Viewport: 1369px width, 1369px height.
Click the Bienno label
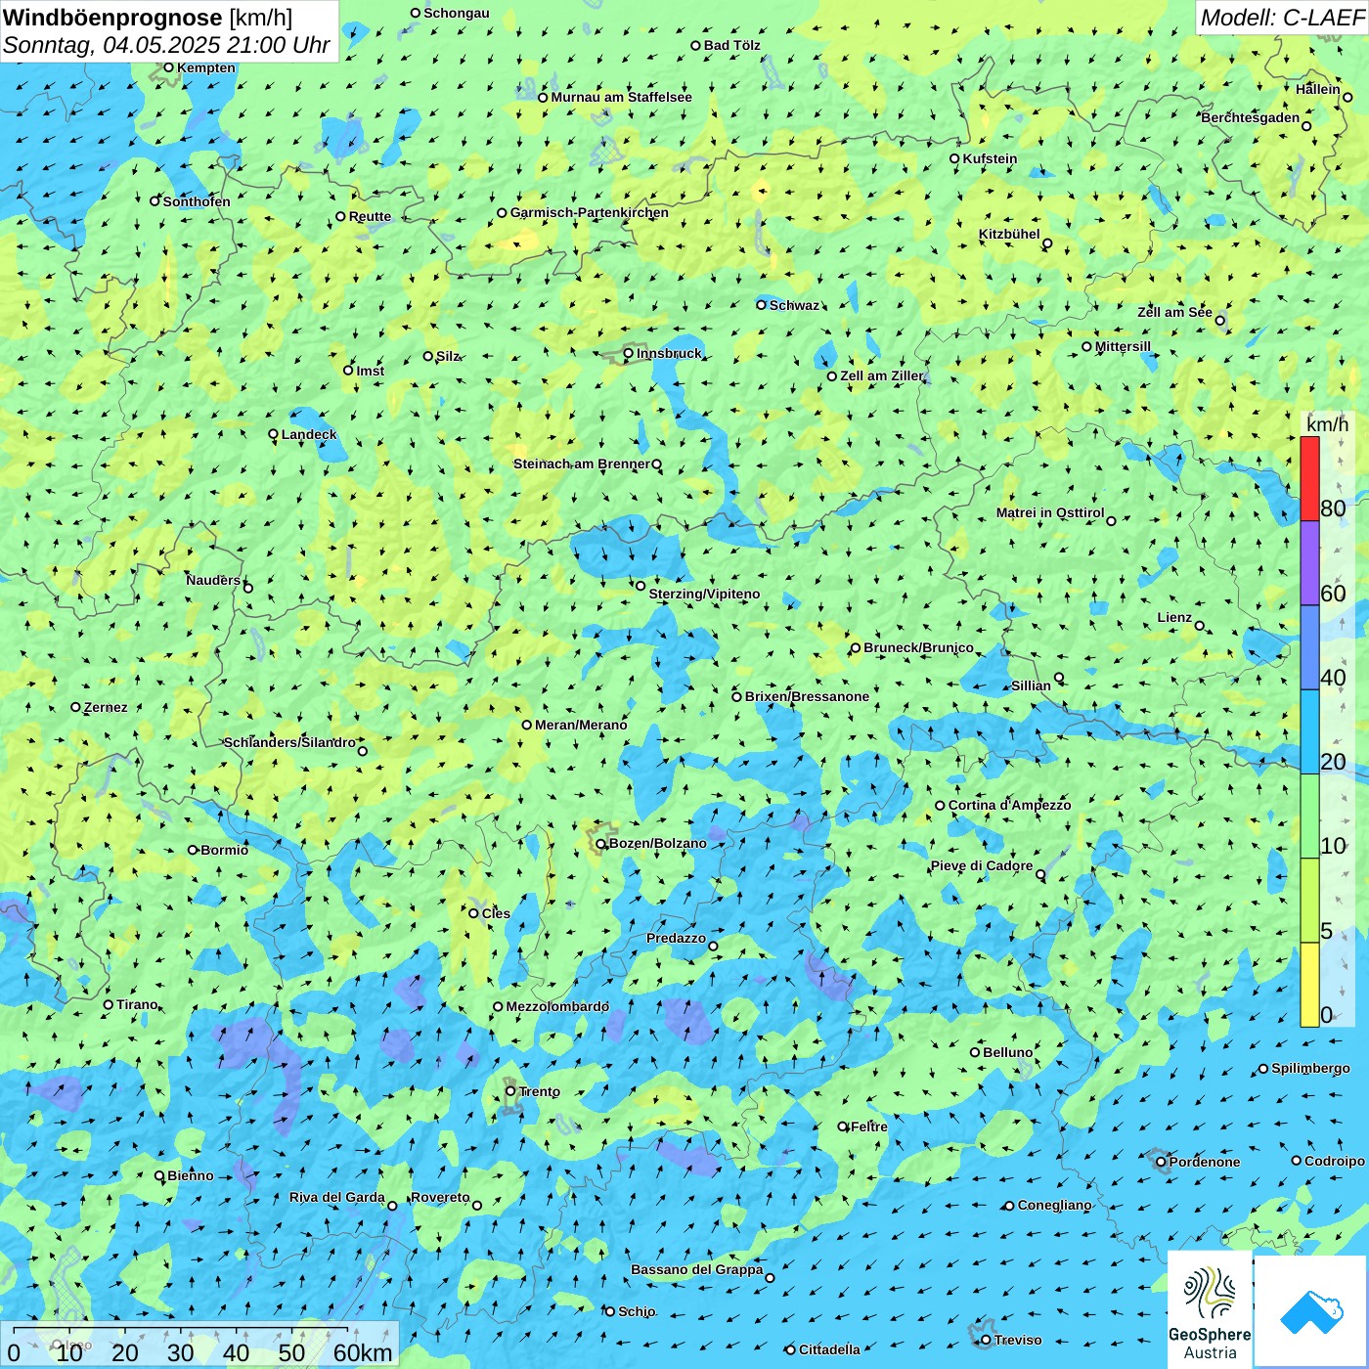pos(190,1175)
